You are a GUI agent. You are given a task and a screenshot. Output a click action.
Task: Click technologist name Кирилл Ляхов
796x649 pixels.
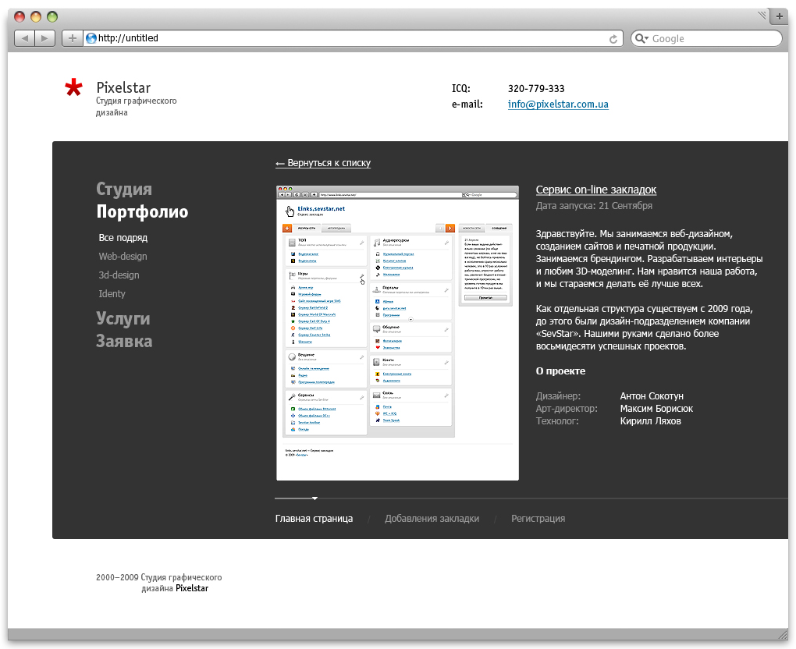point(650,421)
